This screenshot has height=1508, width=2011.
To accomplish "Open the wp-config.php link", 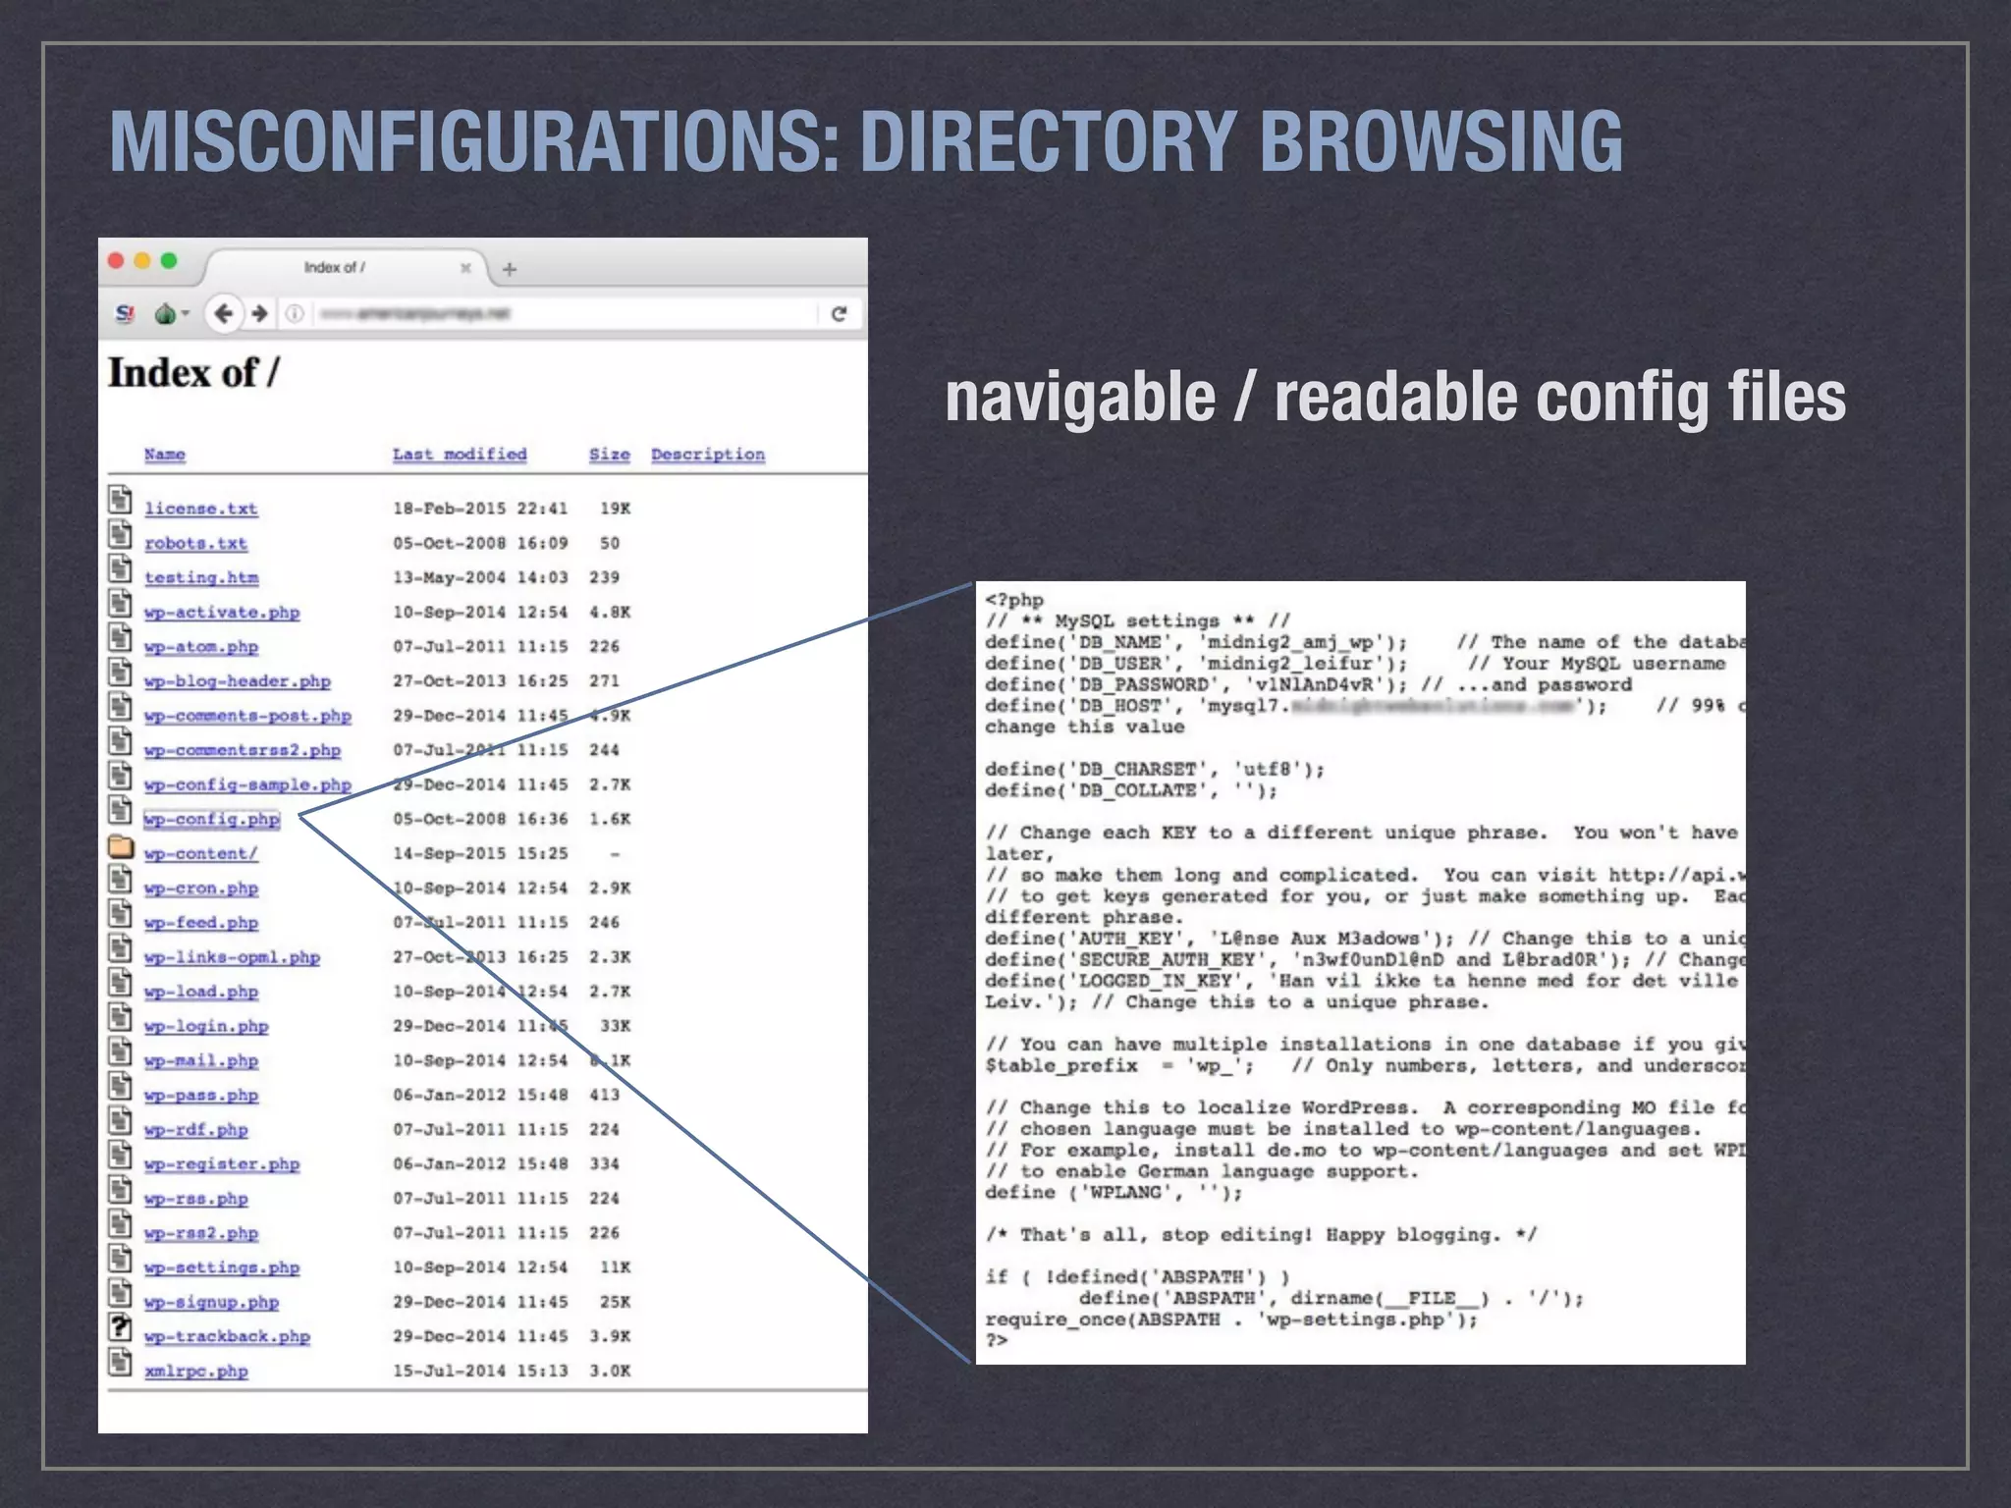I will (212, 819).
